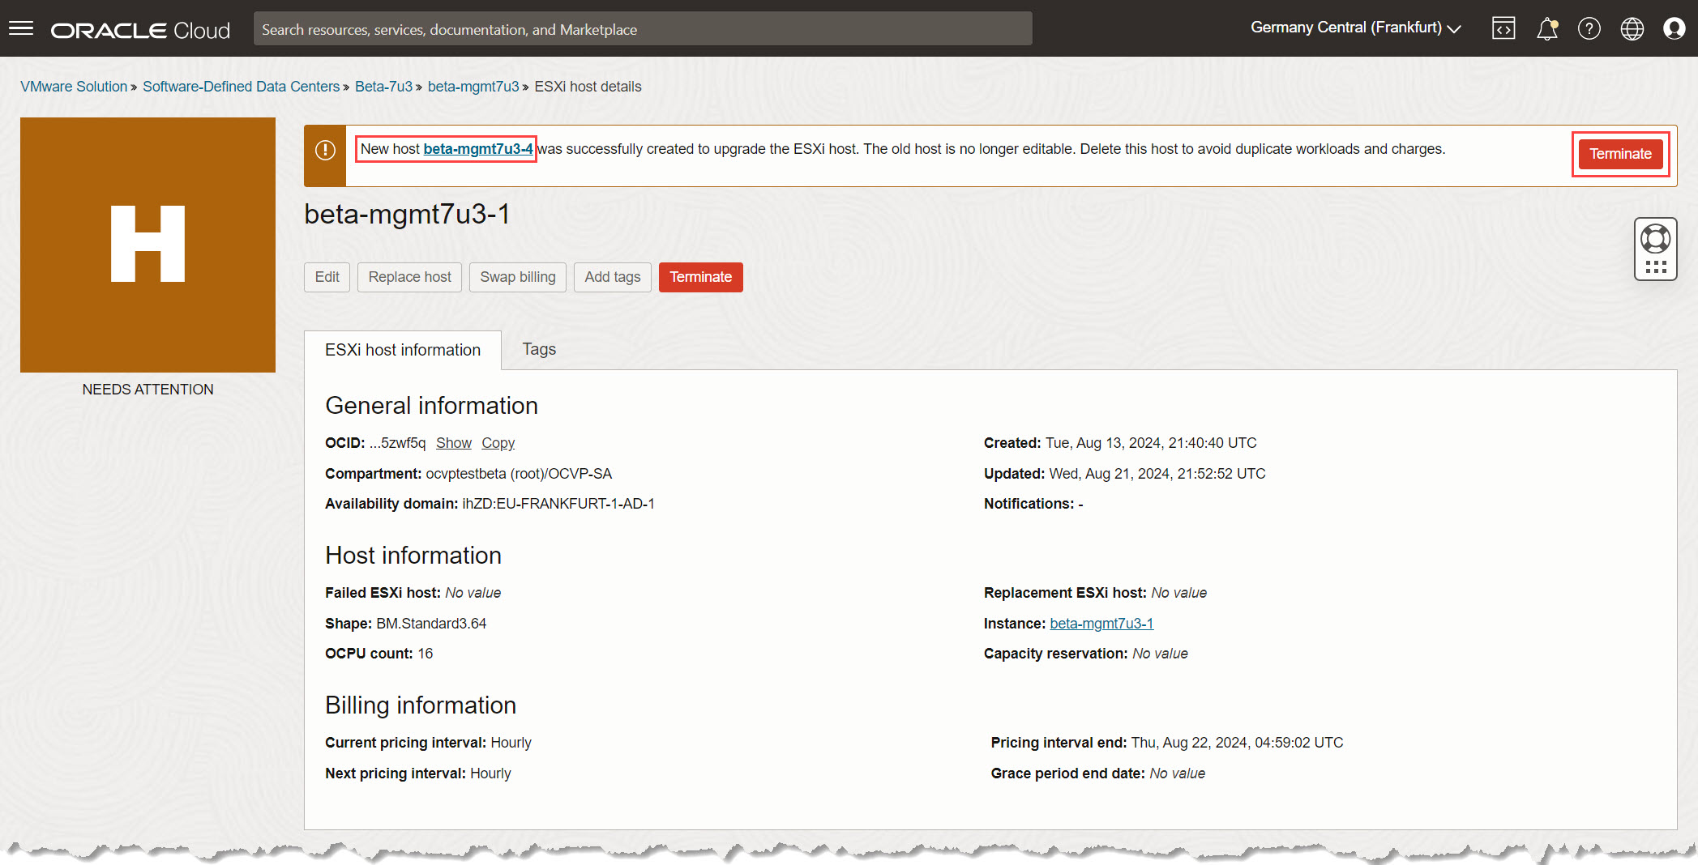The height and width of the screenshot is (865, 1698).
Task: Open the user profile avatar
Action: click(1674, 28)
